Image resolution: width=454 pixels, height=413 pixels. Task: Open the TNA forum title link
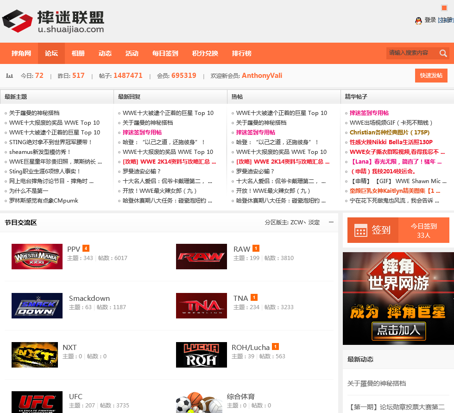[240, 299]
